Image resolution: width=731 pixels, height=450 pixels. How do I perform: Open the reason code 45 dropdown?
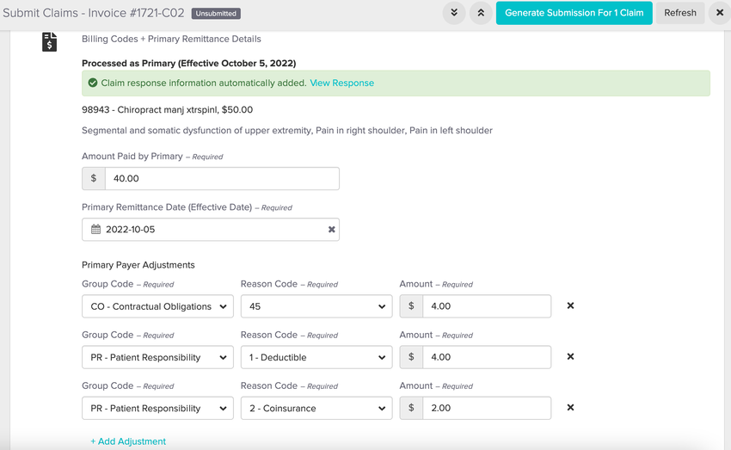pyautogui.click(x=316, y=306)
